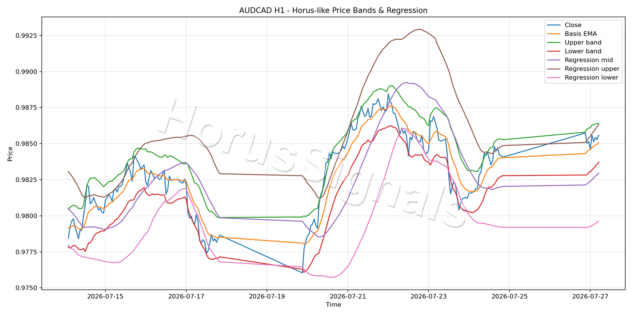Click the 0.9775 y-axis tick label
This screenshot has width=632, height=316.
pos(26,252)
